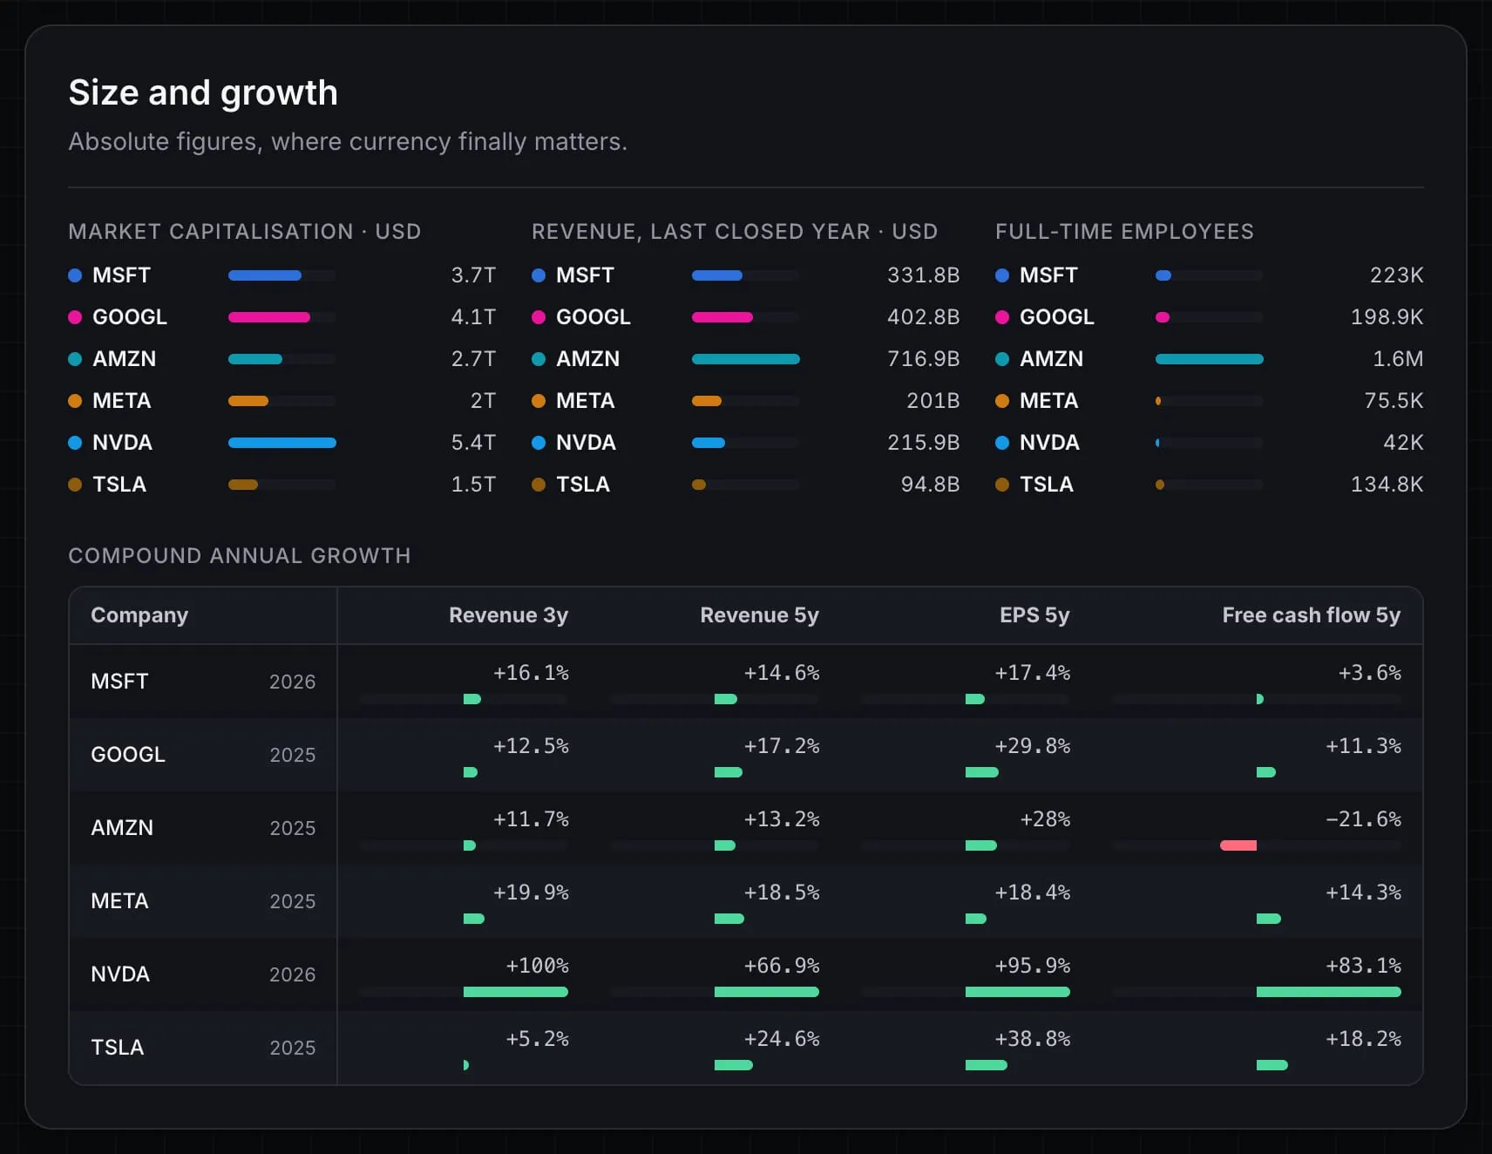Click META revenue value 201B

(933, 401)
